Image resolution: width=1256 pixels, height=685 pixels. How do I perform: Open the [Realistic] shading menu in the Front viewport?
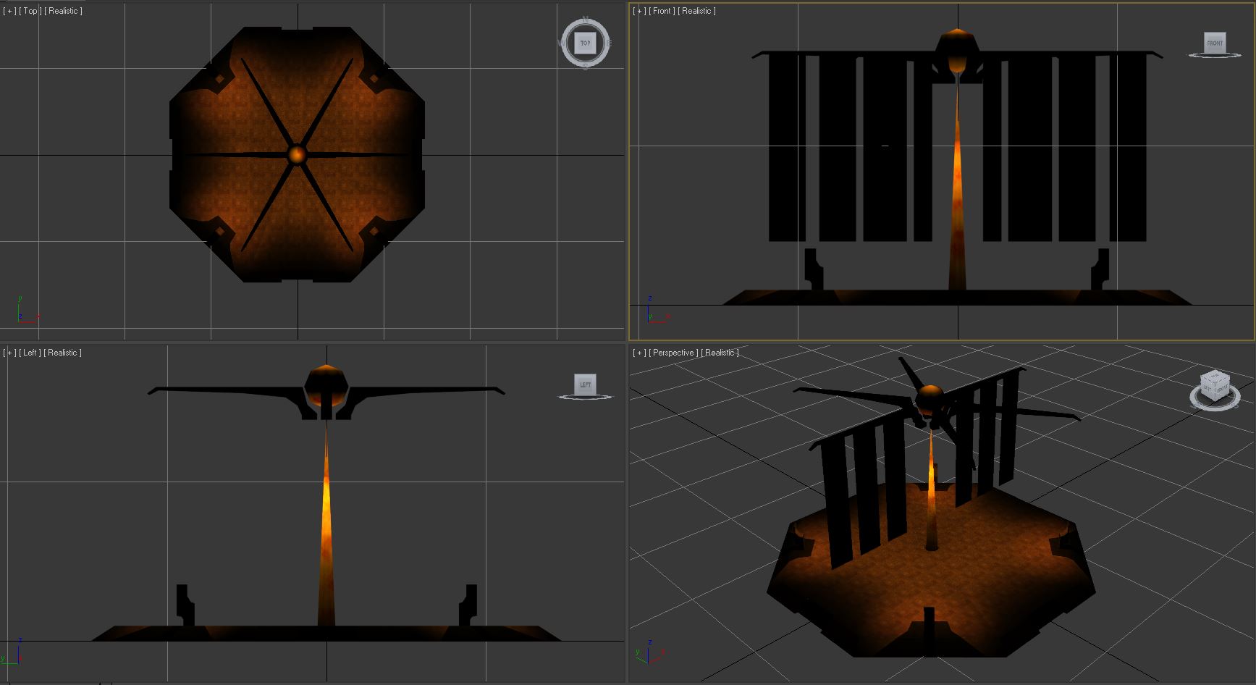pos(697,11)
